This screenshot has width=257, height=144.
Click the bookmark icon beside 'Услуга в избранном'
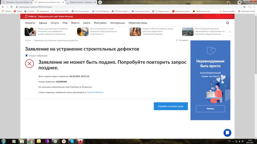click(x=26, y=56)
